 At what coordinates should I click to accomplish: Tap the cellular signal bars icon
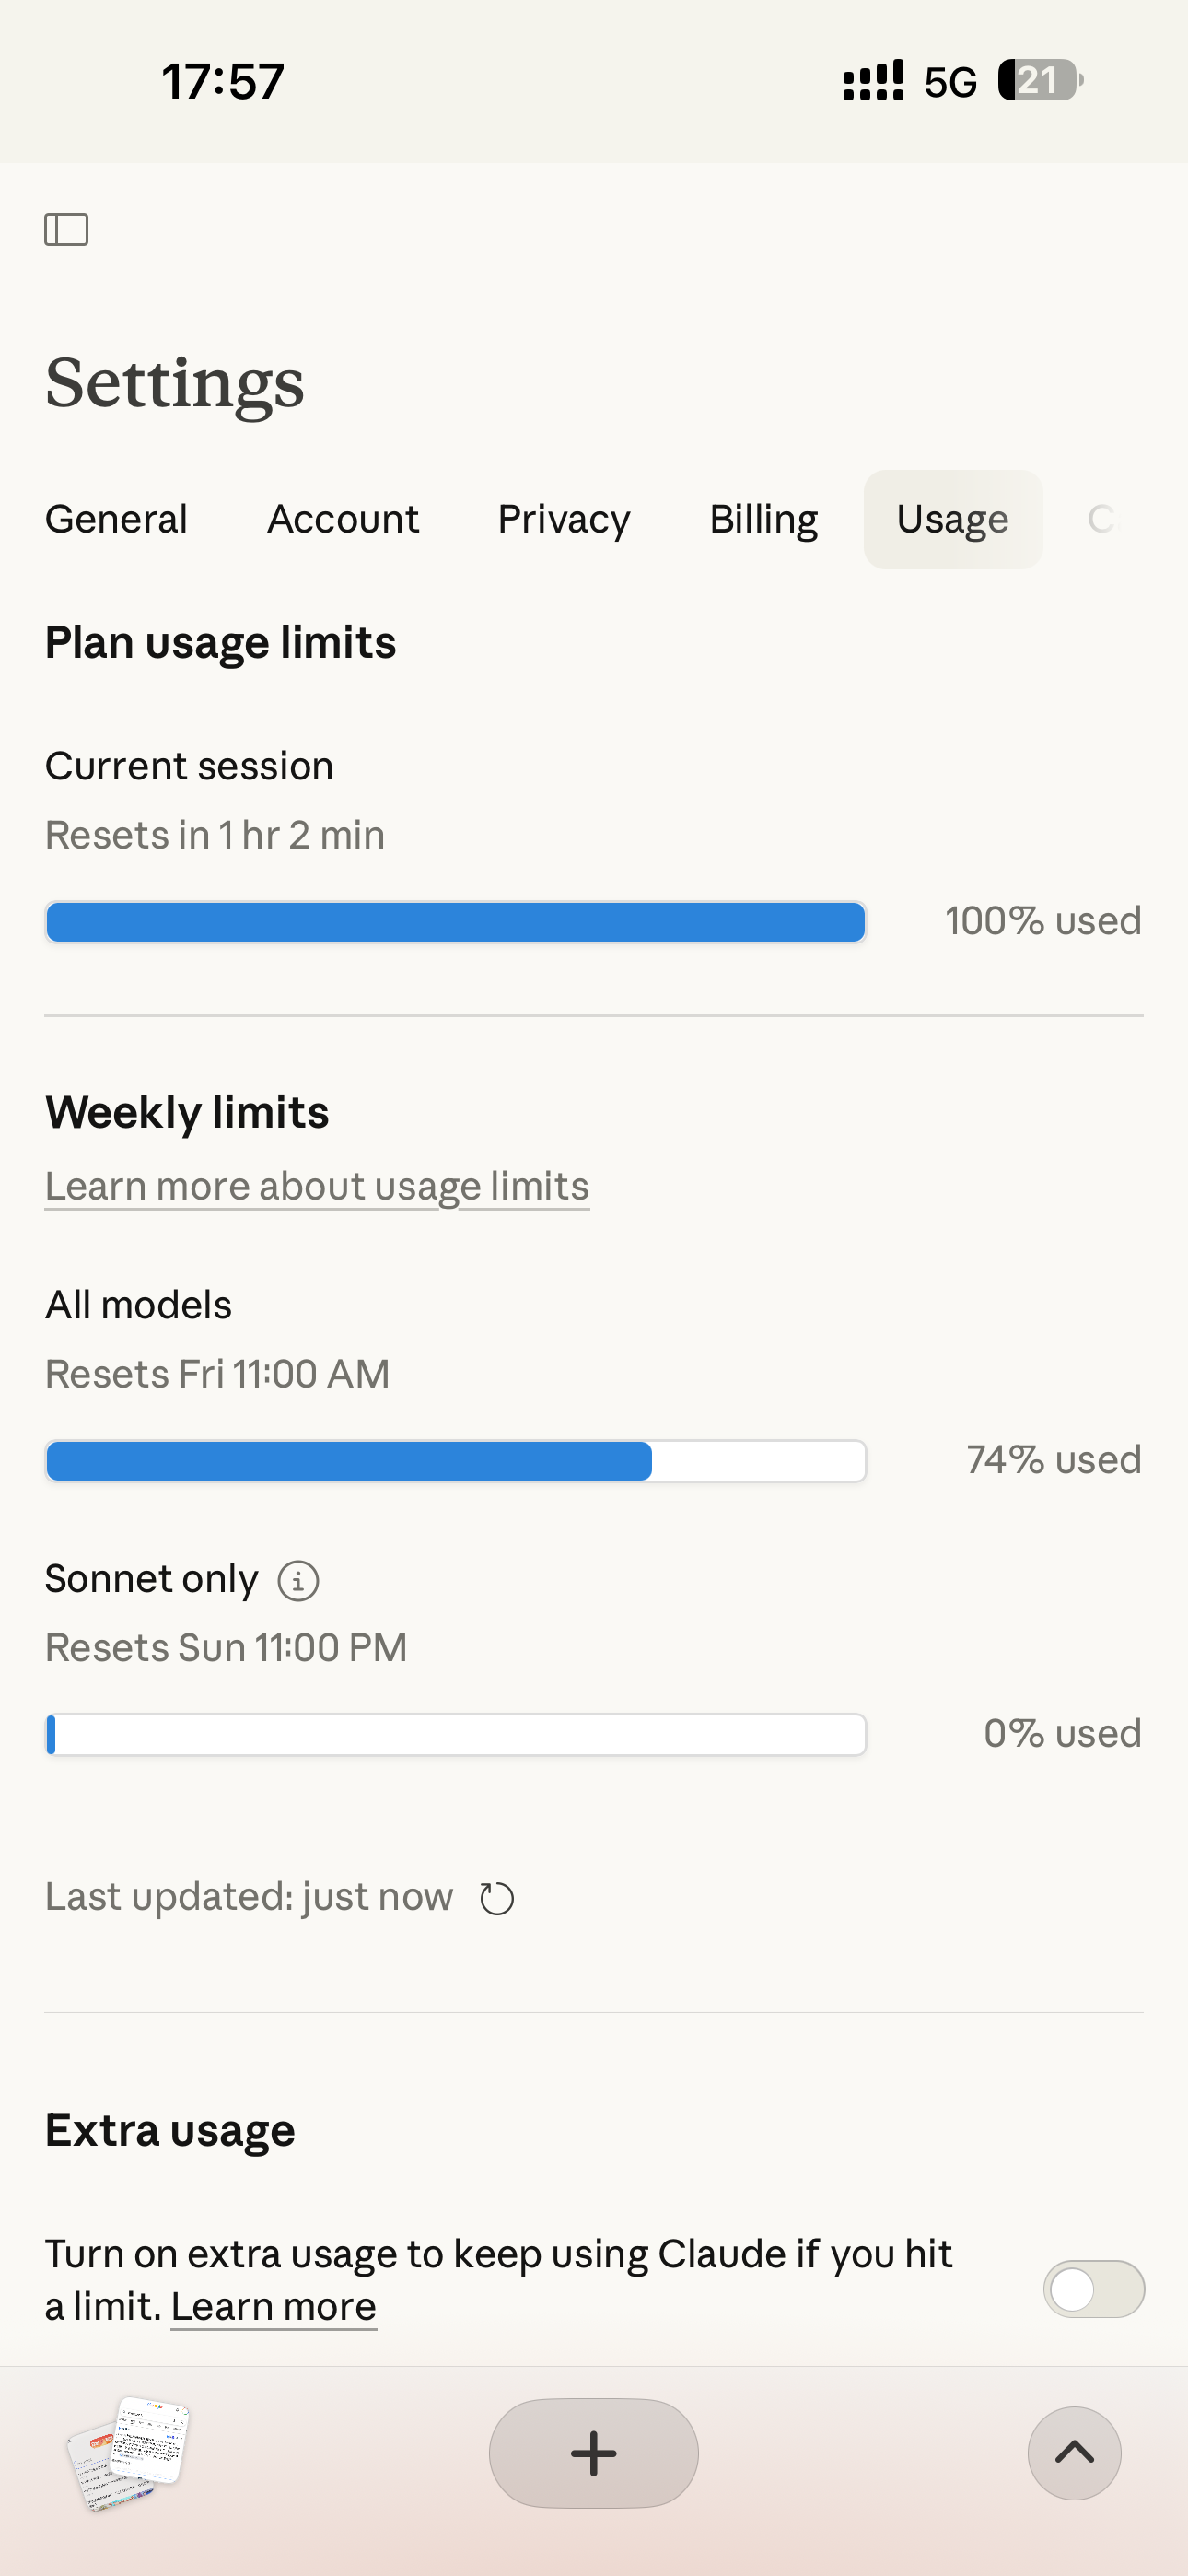click(873, 80)
